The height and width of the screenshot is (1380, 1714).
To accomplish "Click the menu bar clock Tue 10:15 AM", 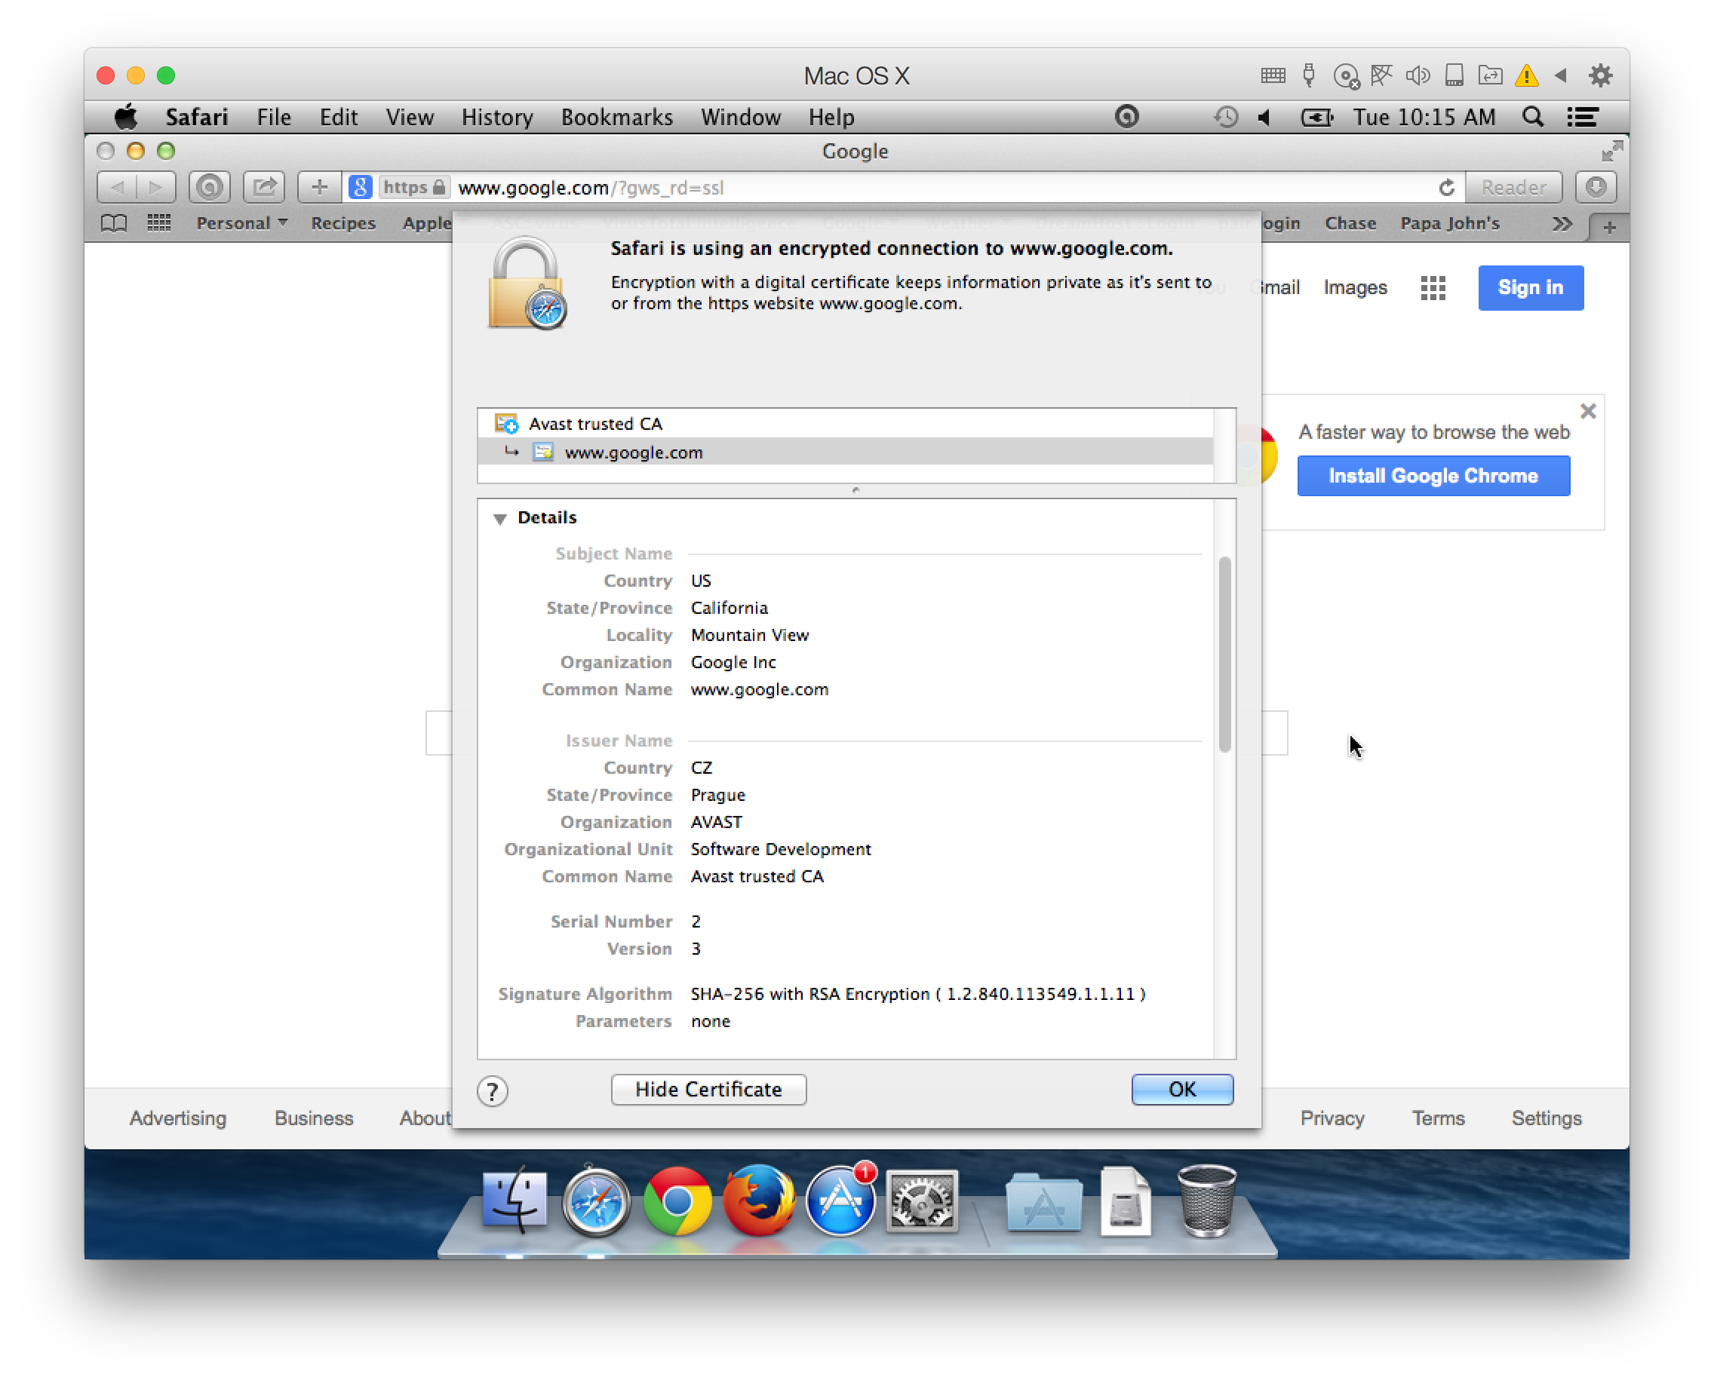I will (1423, 118).
